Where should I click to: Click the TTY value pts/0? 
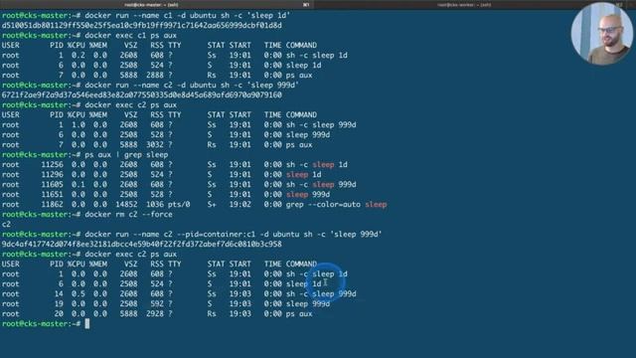pos(179,204)
